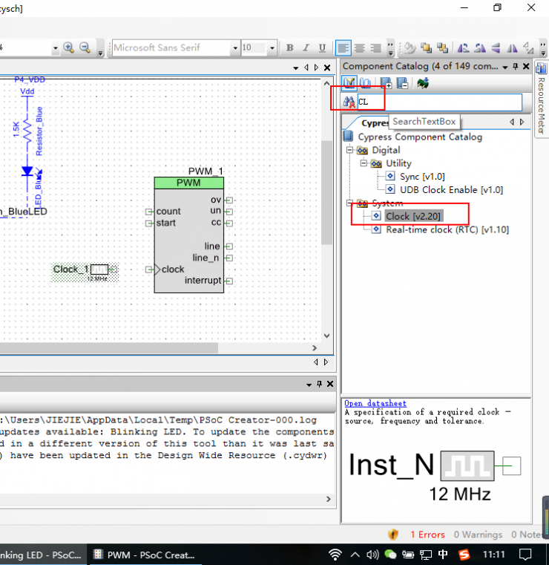Pin the Component Catalog panel
Image resolution: width=549 pixels, height=565 pixels.
(516, 67)
